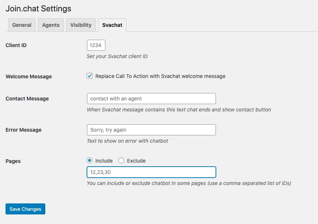Click the Contact Message row label

27,99
